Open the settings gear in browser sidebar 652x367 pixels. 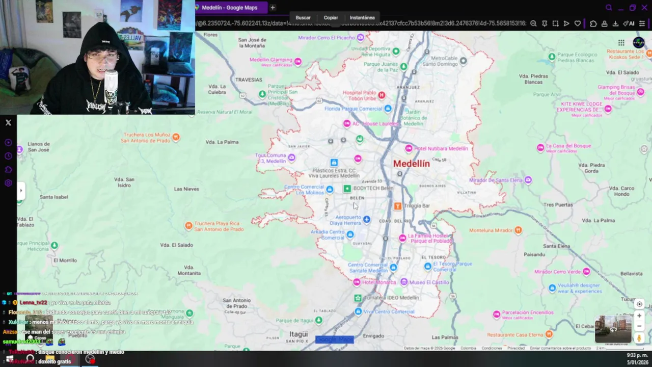[8, 183]
